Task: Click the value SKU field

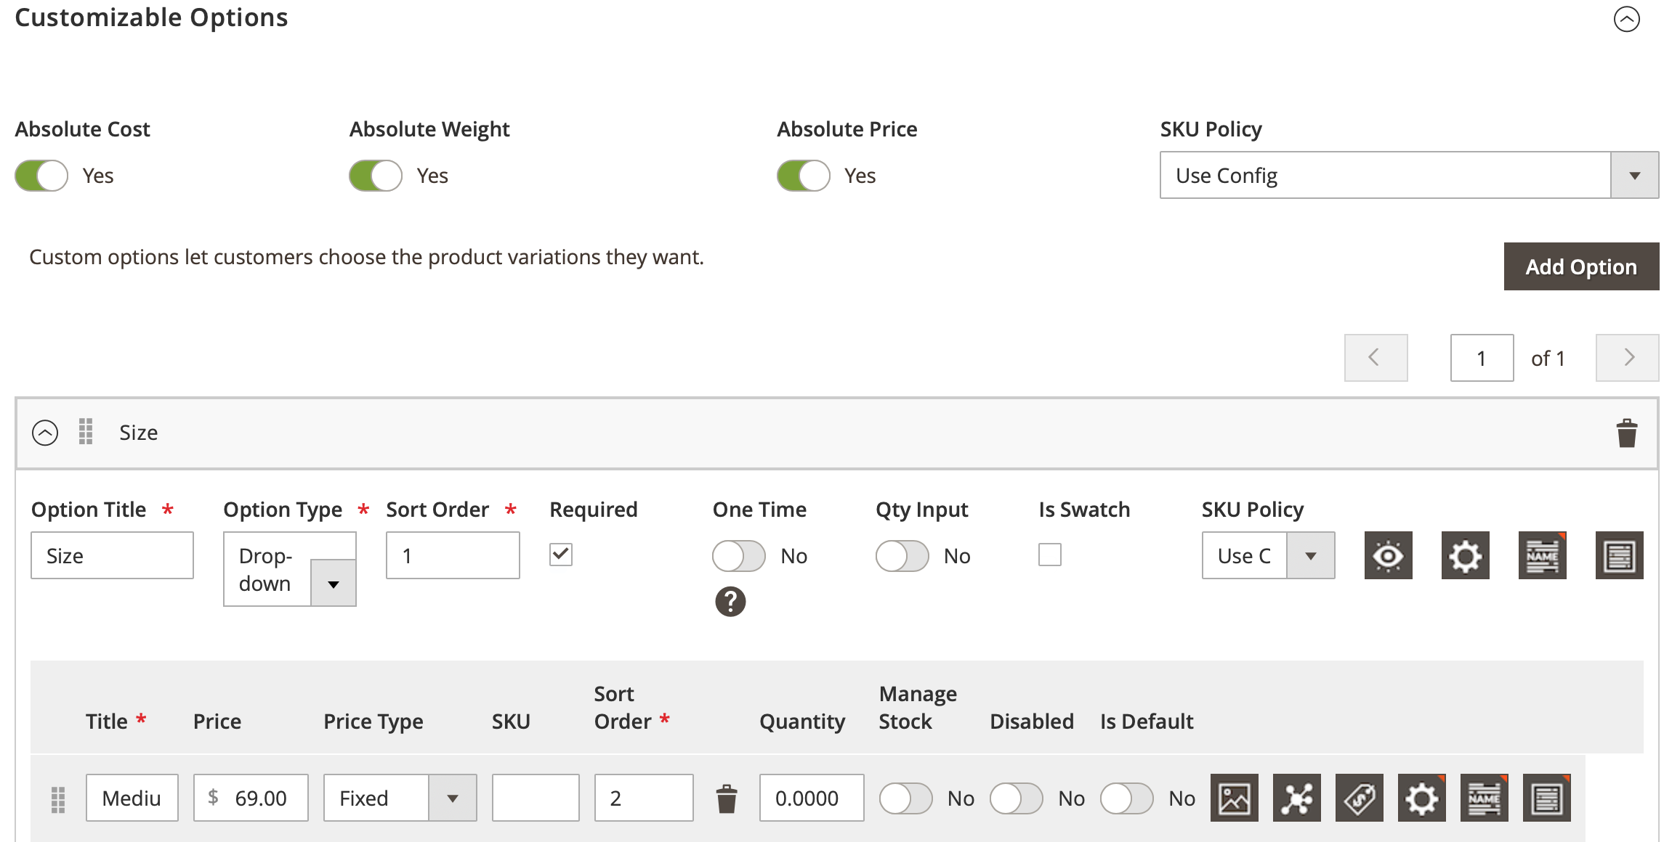Action: click(x=536, y=798)
